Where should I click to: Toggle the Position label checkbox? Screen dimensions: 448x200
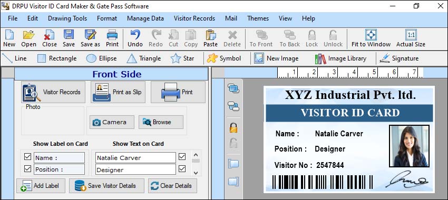point(28,168)
